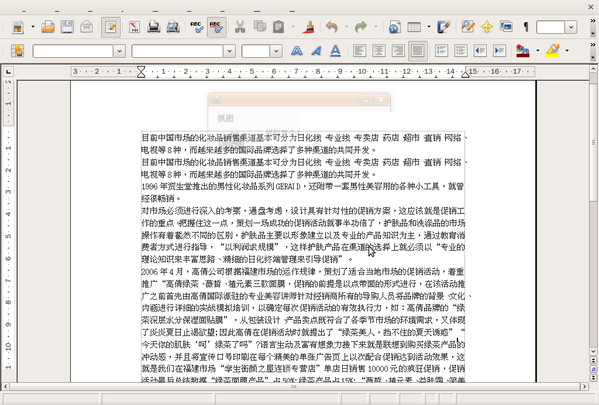Click the Apply Style text field
The width and height of the screenshot is (599, 405).
[73, 51]
